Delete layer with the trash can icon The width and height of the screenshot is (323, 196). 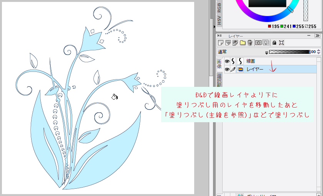pyautogui.click(x=250, y=43)
